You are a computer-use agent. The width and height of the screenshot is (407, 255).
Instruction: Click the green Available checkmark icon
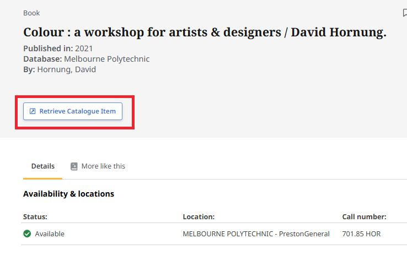27,234
